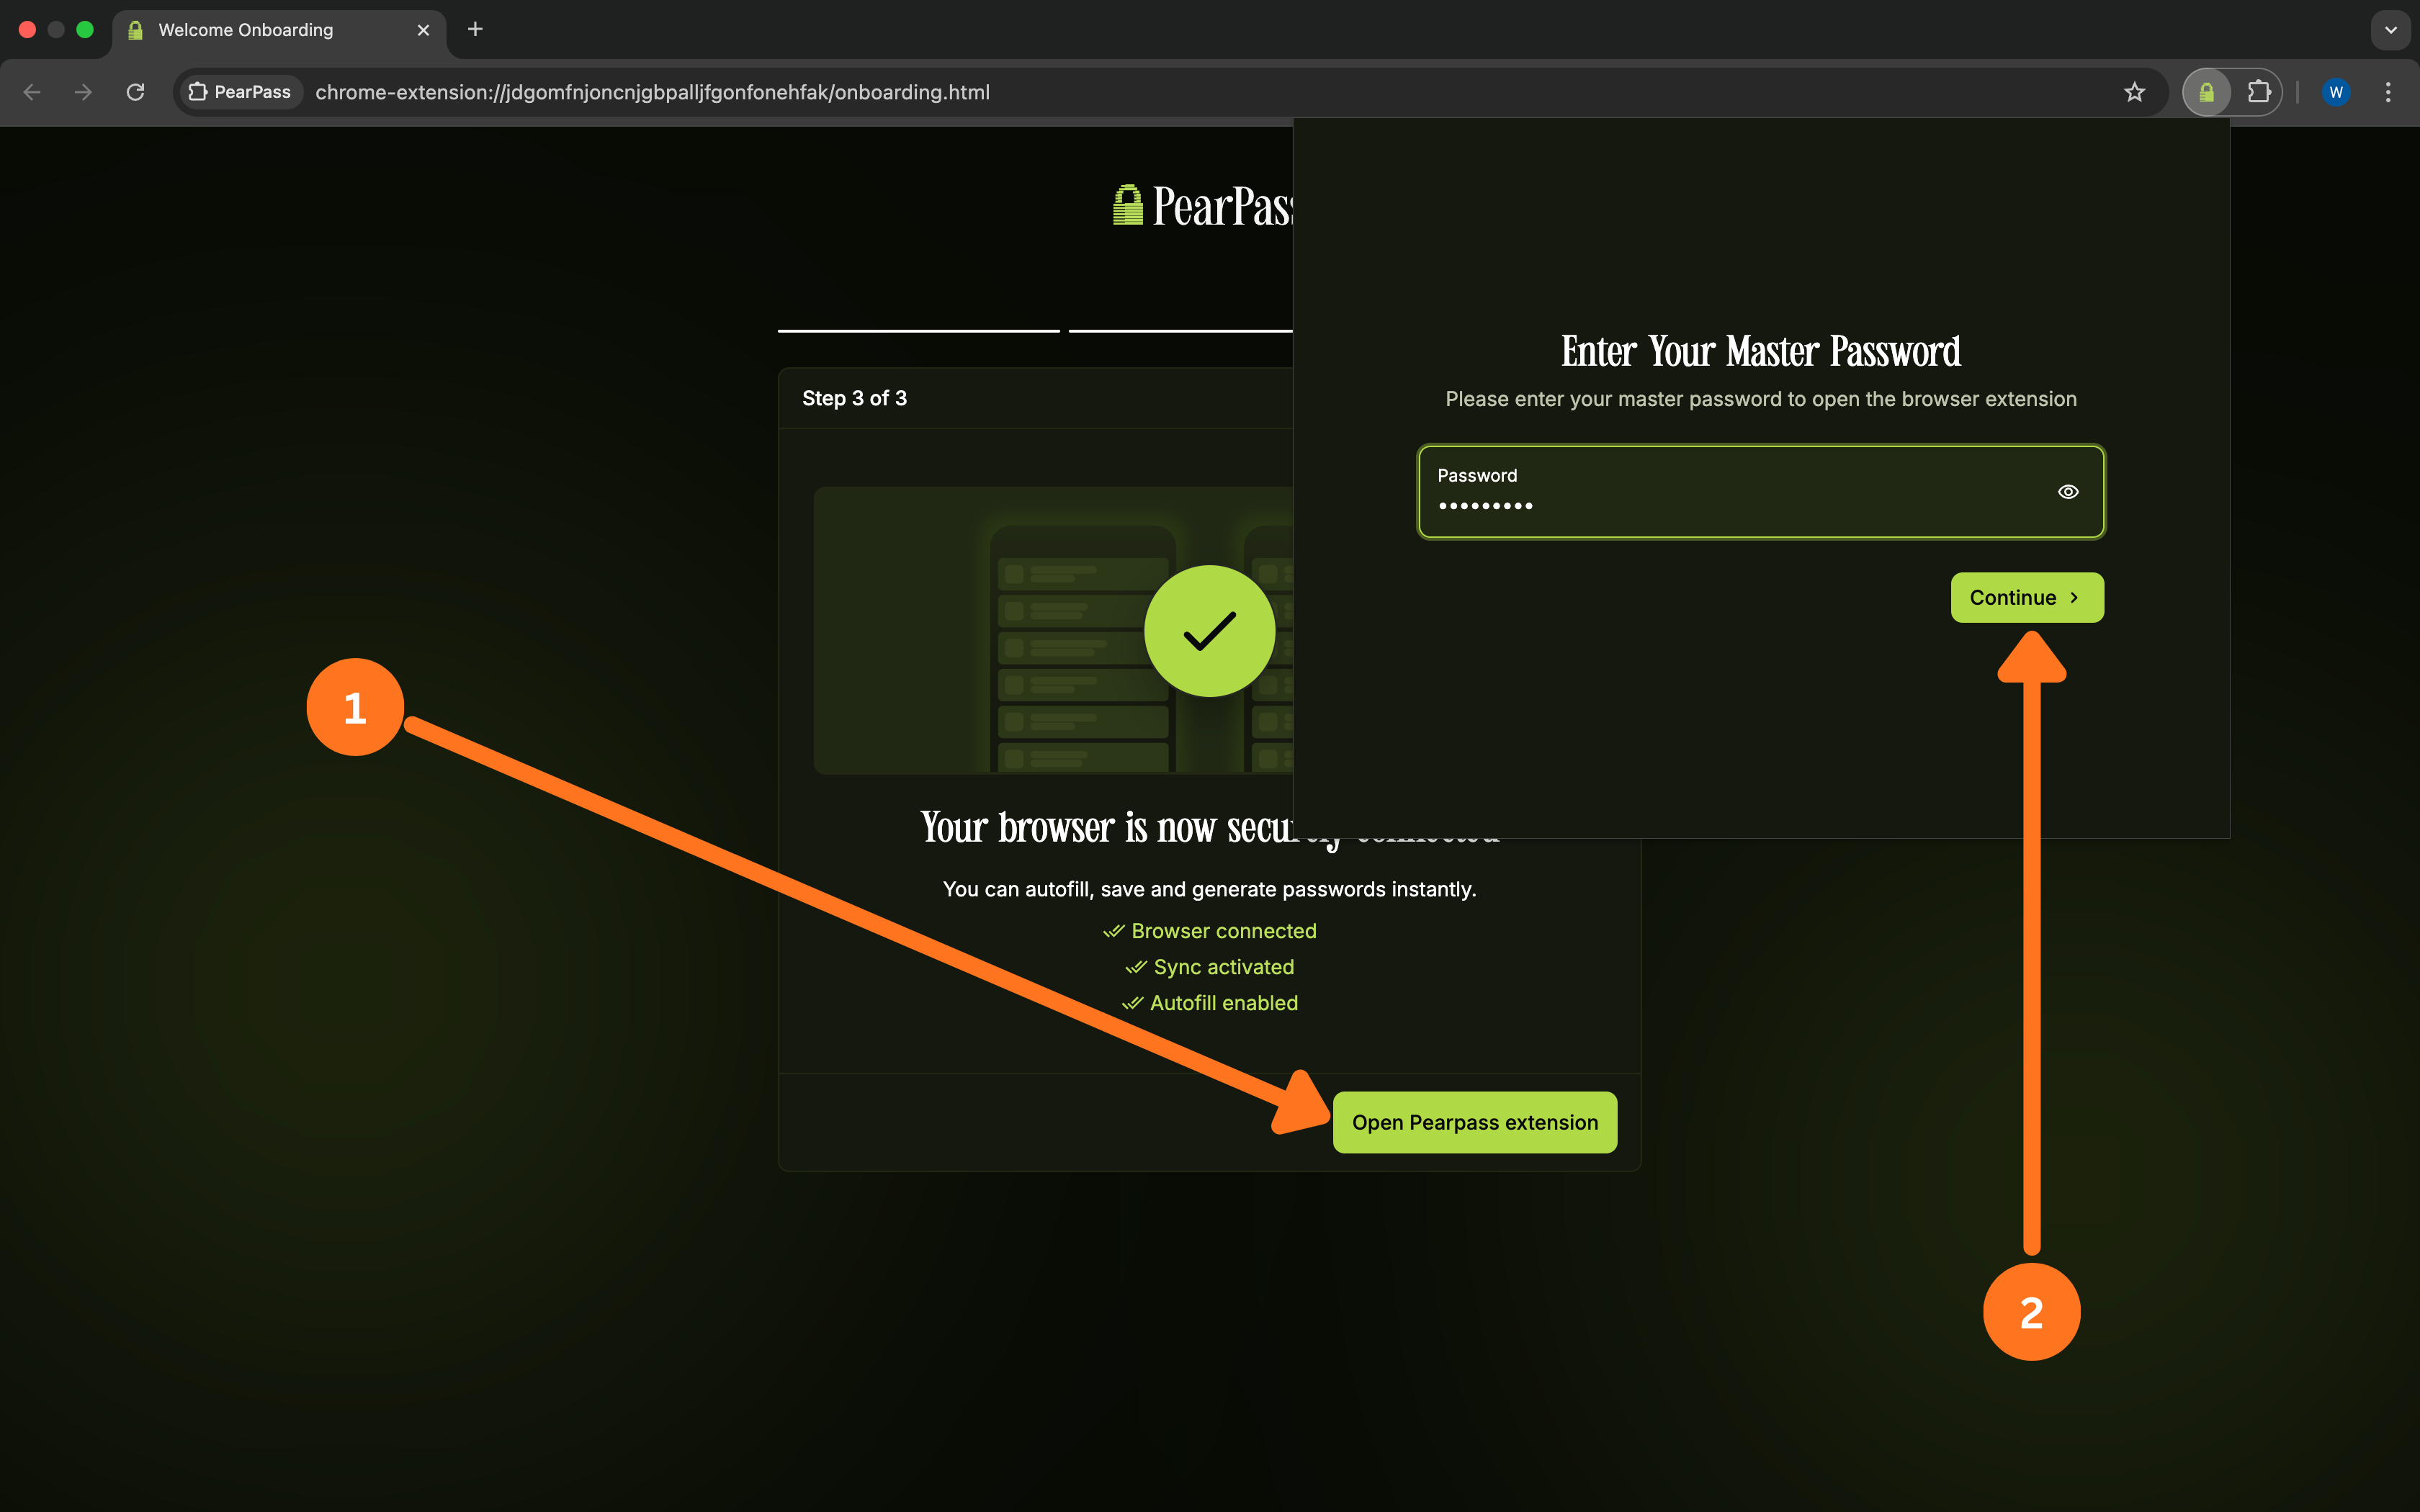2420x1512 pixels.
Task: Reload the onboarding page
Action: [x=136, y=92]
